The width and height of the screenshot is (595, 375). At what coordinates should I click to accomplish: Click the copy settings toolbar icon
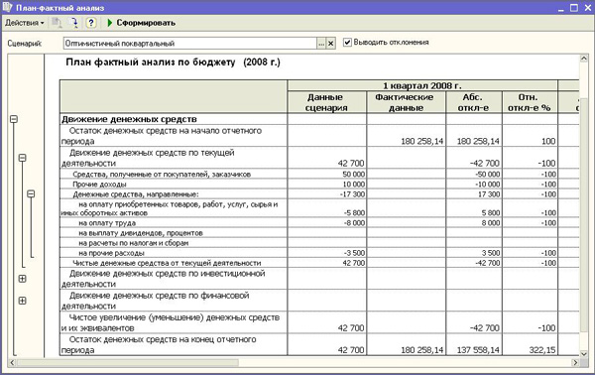[57, 23]
